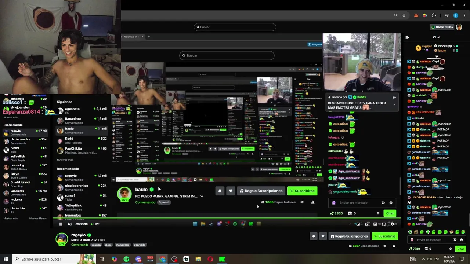Viewport: 470px width, 264px height.
Task: Open Chrome media control icon
Action: (447, 15)
